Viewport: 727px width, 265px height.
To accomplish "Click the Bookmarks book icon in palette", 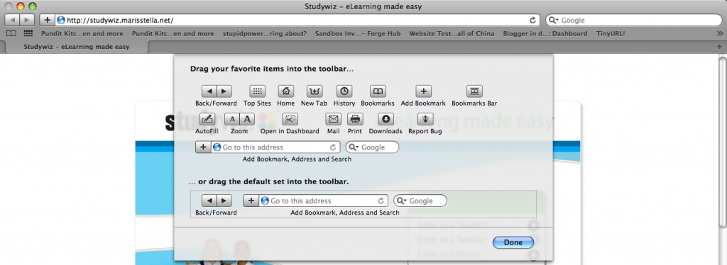I will click(x=378, y=91).
